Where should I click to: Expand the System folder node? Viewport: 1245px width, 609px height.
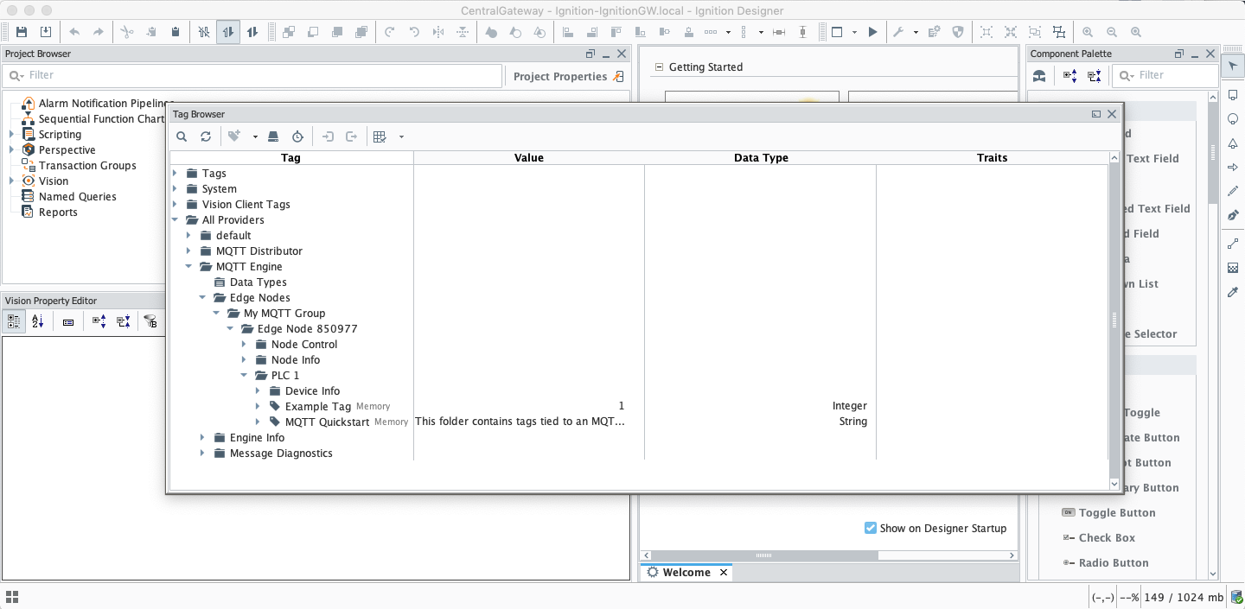176,188
